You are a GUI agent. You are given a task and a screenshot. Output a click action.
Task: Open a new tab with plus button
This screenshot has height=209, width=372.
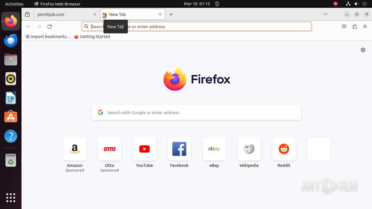171,15
